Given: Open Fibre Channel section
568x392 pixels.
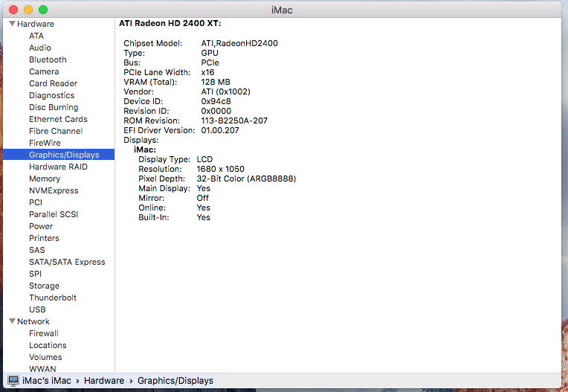Looking at the screenshot, I should [56, 131].
